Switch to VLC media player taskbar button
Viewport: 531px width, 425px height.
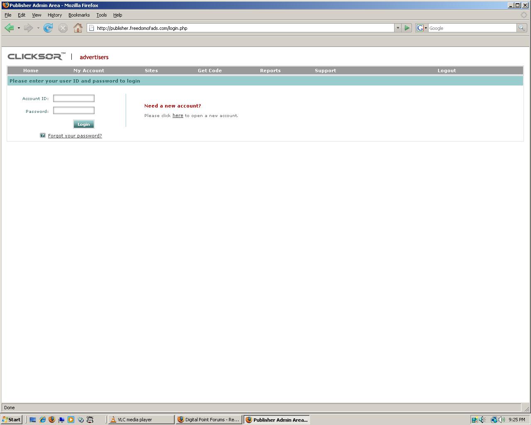(x=141, y=420)
